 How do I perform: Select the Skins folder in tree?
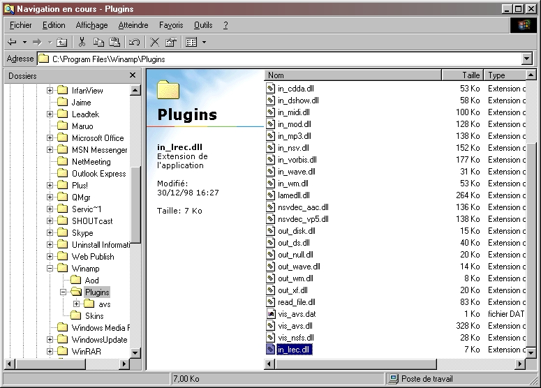click(x=94, y=316)
